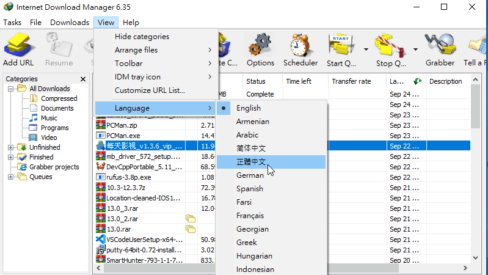This screenshot has width=488, height=275.
Task: Click the Resume toolbar icon
Action: tap(59, 46)
